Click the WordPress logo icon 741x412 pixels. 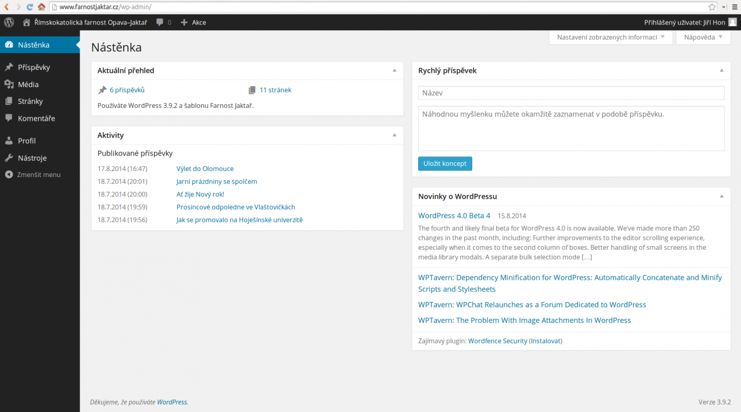coord(9,22)
